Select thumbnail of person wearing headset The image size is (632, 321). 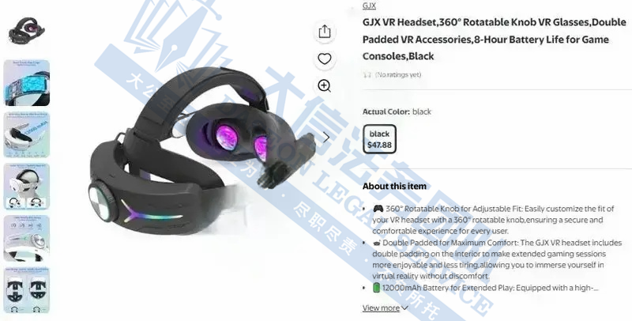point(27,187)
